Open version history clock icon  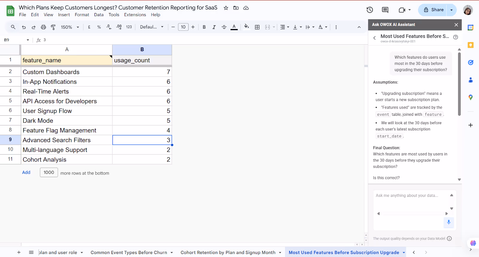(370, 10)
